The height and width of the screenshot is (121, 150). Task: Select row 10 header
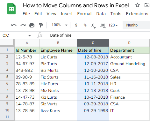[x=7, y=110]
